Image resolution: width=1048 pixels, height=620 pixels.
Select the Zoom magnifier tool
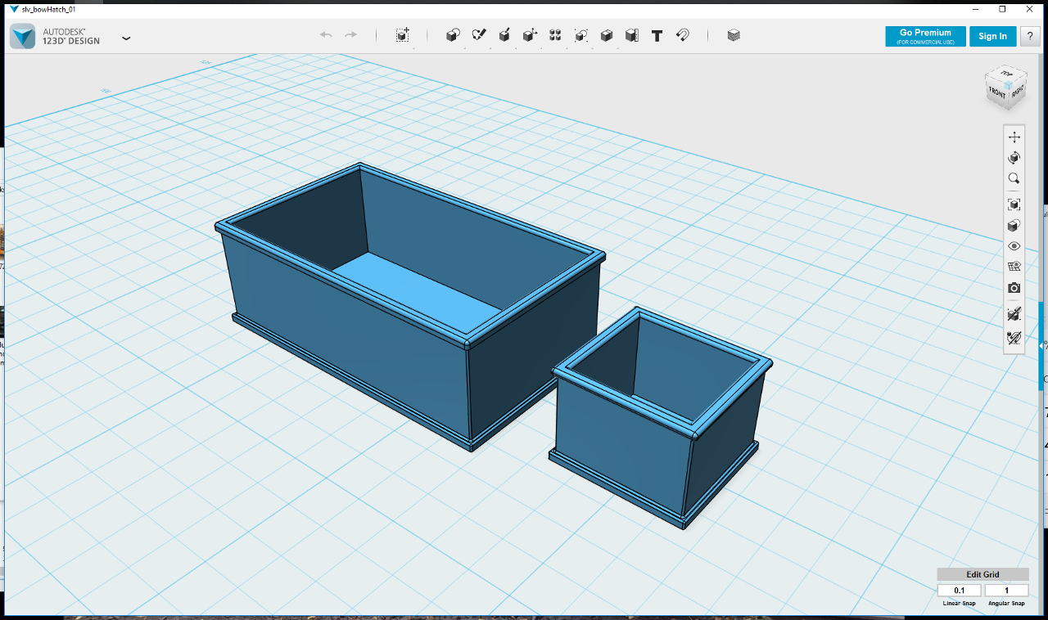pos(1014,178)
